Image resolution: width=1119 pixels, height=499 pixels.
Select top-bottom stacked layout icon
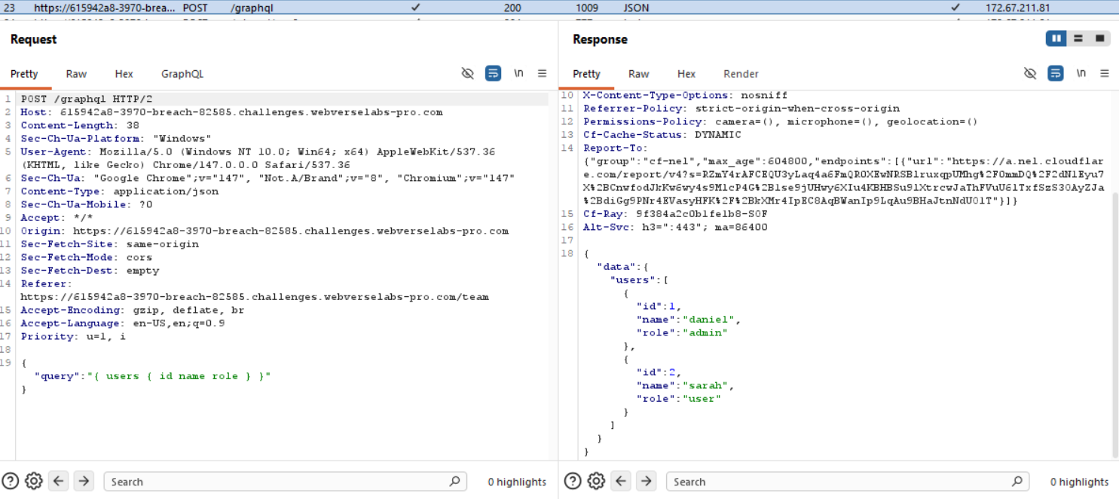pyautogui.click(x=1078, y=38)
